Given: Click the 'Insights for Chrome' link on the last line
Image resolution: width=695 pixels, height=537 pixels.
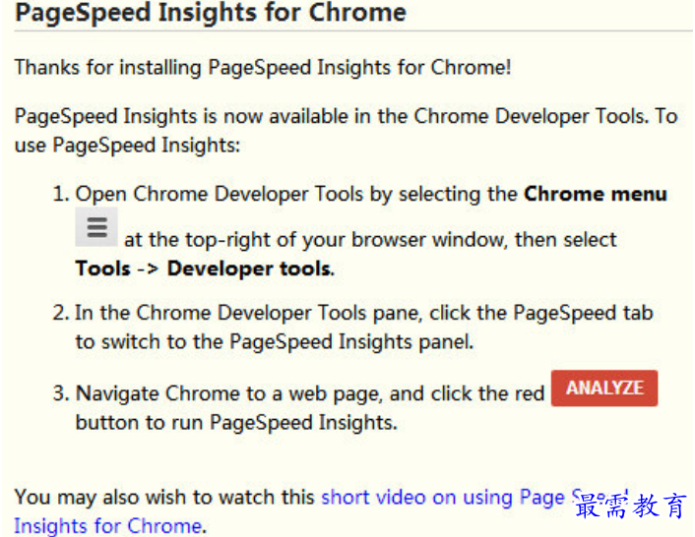Looking at the screenshot, I should 108,526.
